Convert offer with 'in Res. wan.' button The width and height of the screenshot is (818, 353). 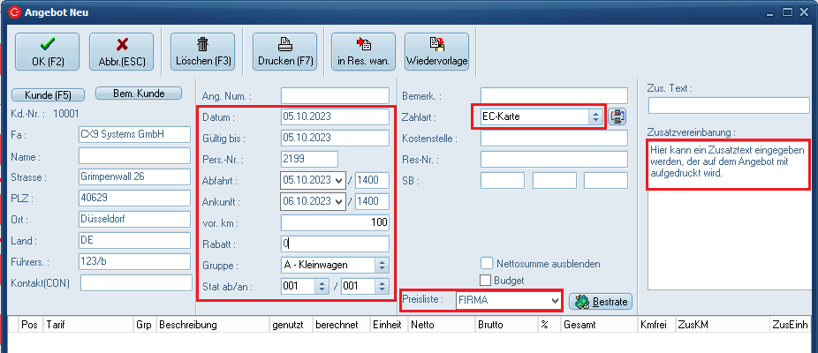(363, 52)
